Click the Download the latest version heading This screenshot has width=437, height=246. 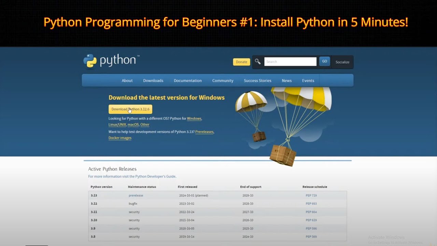167,98
